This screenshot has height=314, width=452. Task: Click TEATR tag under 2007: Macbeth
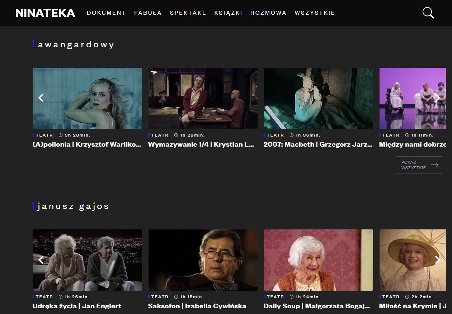(x=275, y=135)
